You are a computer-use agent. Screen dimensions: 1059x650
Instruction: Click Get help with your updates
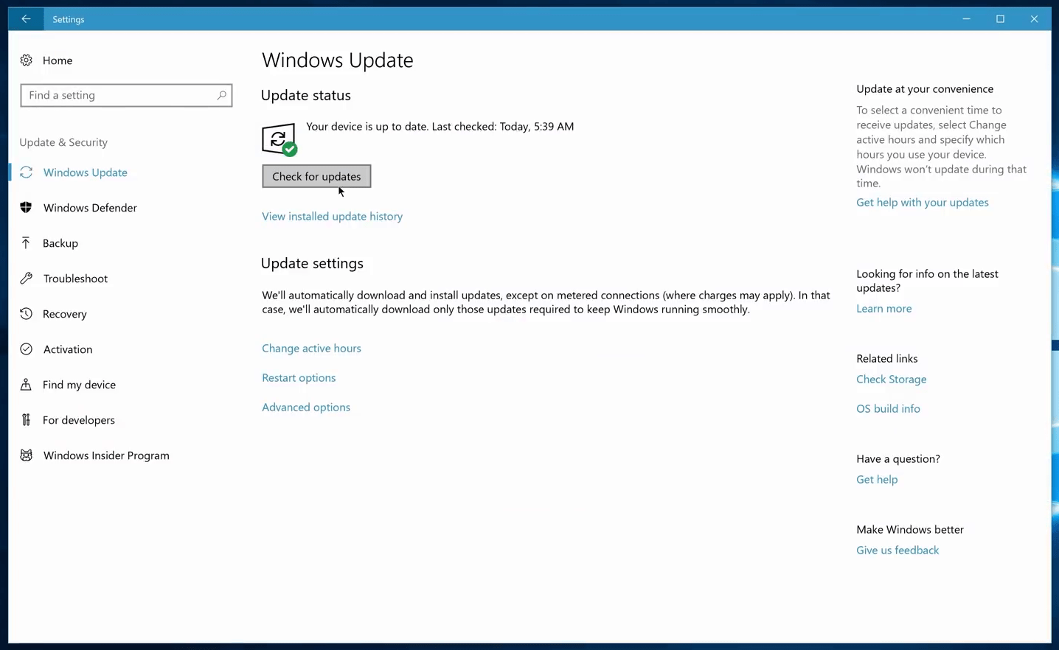click(923, 202)
